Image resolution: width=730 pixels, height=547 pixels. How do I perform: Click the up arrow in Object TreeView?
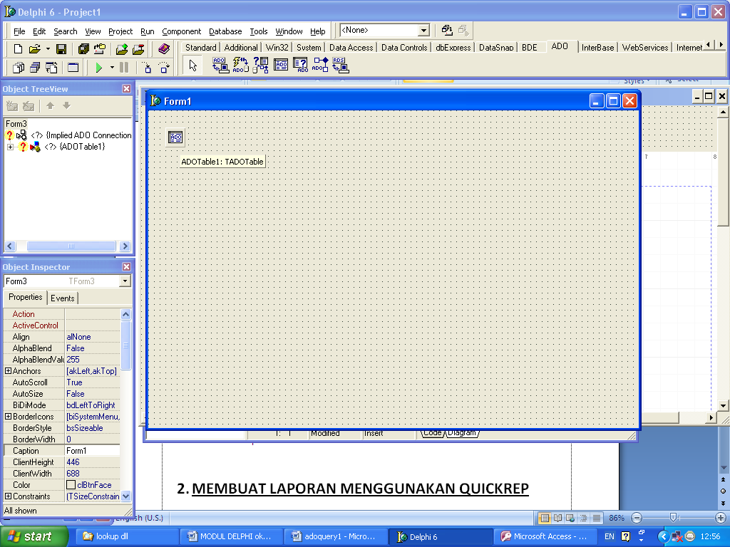tap(51, 106)
